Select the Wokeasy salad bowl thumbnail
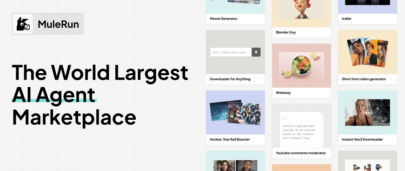The image size is (405, 171). click(x=301, y=65)
